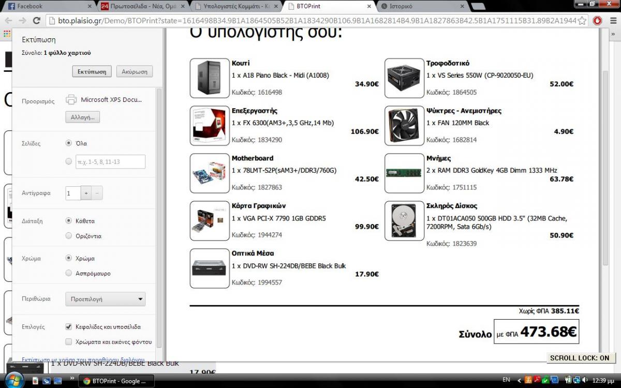Viewport: 621px width, 388px height.
Task: Toggle 'Κεφαλίδες και υποσέλιδα' checkbox
Action: 69,327
